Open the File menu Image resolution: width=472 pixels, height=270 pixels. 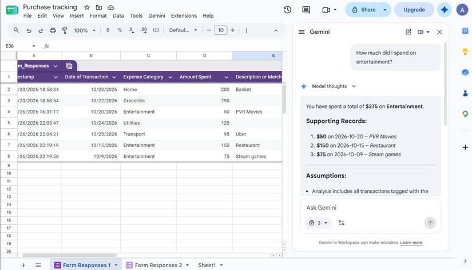click(x=27, y=15)
